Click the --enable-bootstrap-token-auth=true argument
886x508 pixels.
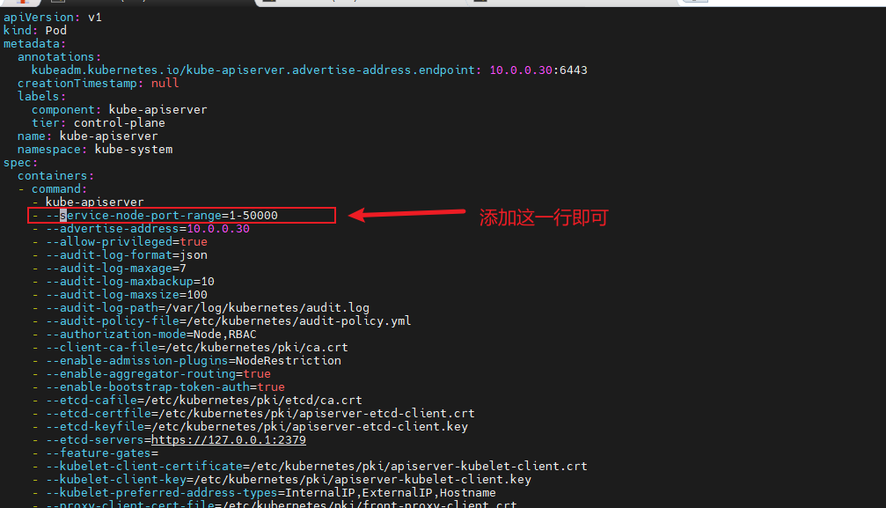pyautogui.click(x=165, y=387)
